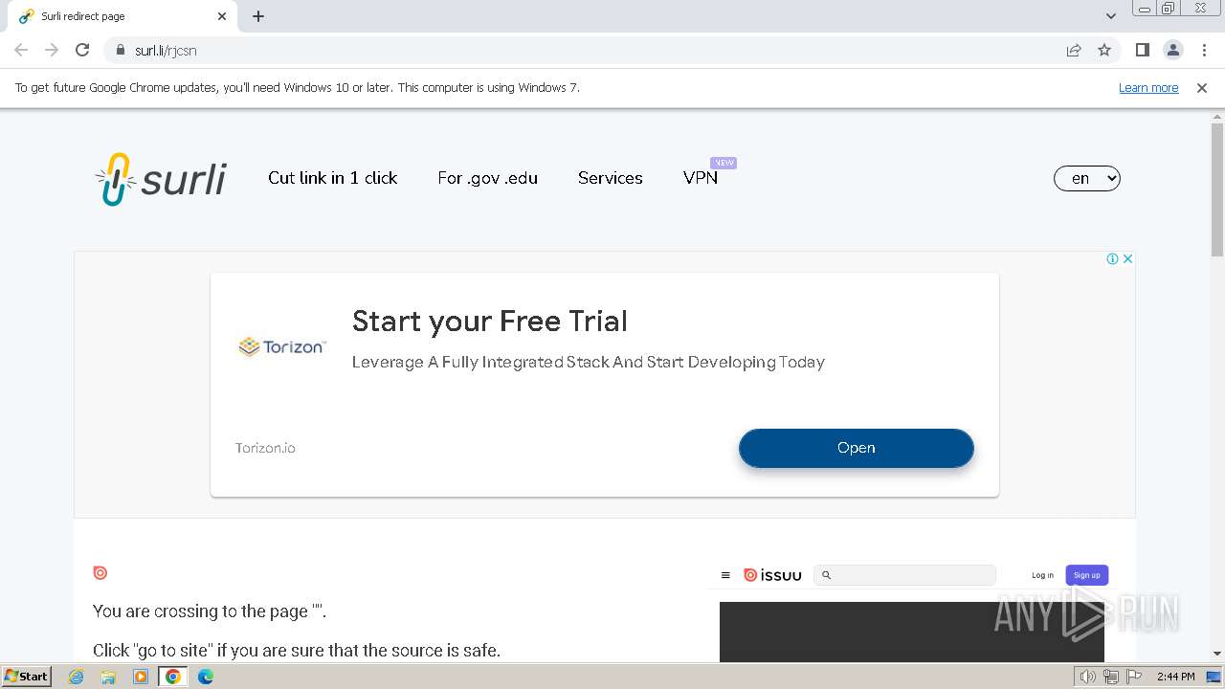Open the Chrome three-dot menu
Viewport: 1225px width, 689px height.
click(x=1204, y=51)
